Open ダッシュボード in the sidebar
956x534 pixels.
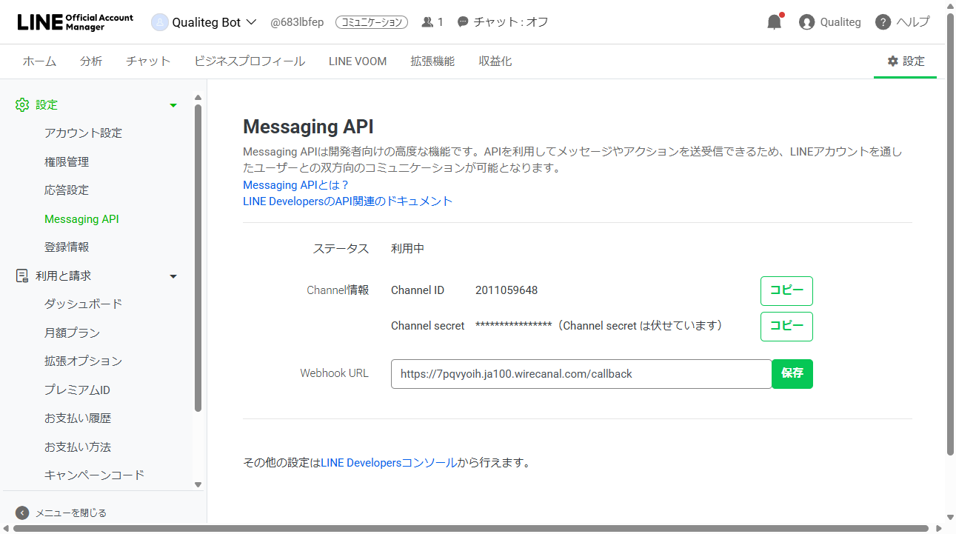pos(83,304)
